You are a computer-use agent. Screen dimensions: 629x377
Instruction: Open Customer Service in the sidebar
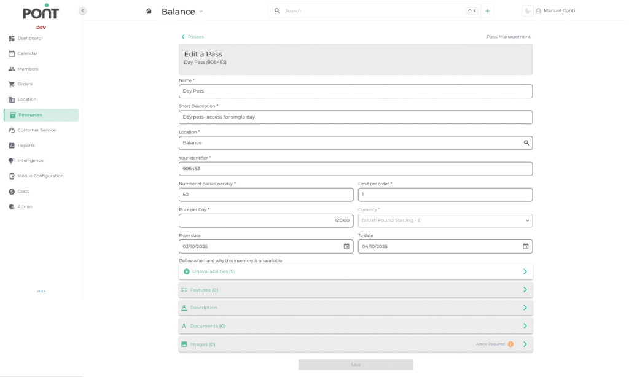[x=36, y=130]
